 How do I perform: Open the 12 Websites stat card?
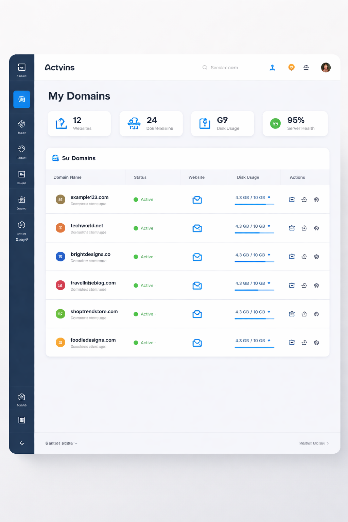click(x=79, y=124)
